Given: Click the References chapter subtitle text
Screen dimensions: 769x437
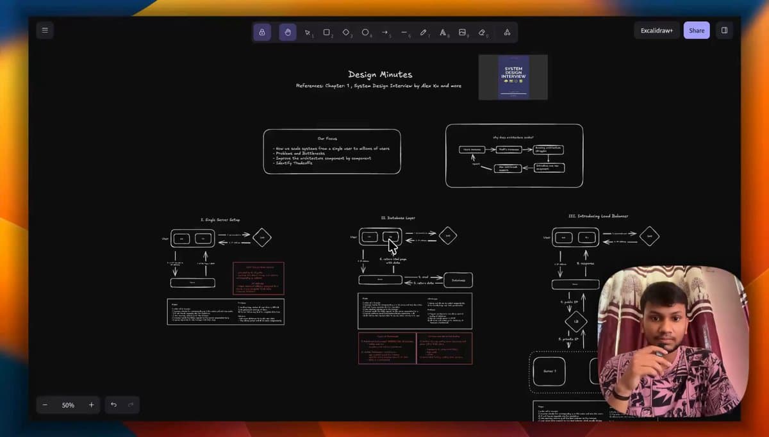Looking at the screenshot, I should coord(379,86).
